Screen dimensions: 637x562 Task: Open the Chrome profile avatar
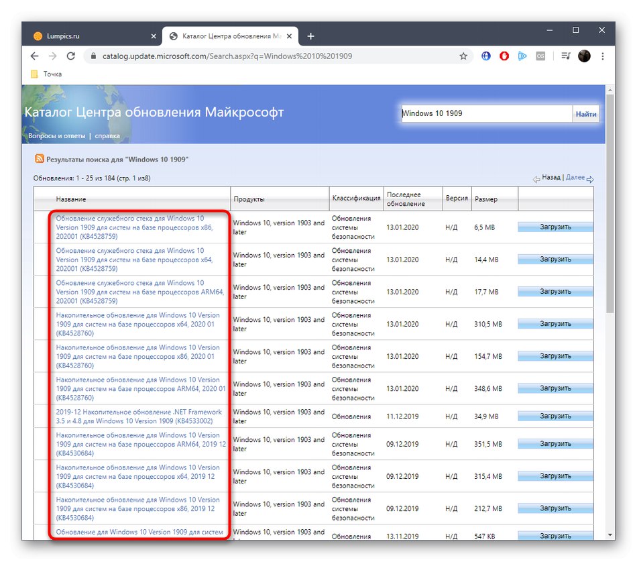click(584, 56)
